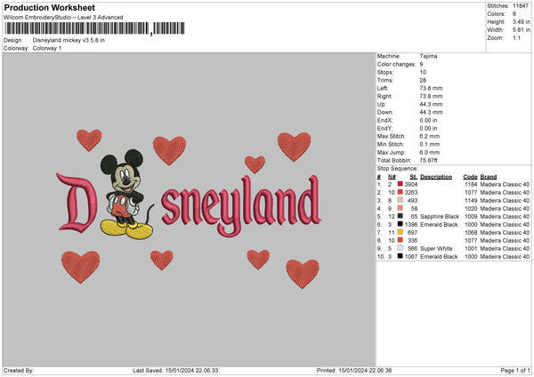Click thread code 1184
The width and height of the screenshot is (534, 377).
pyautogui.click(x=471, y=184)
